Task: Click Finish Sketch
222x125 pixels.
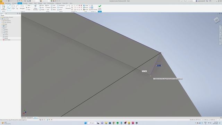Action: click(100, 8)
